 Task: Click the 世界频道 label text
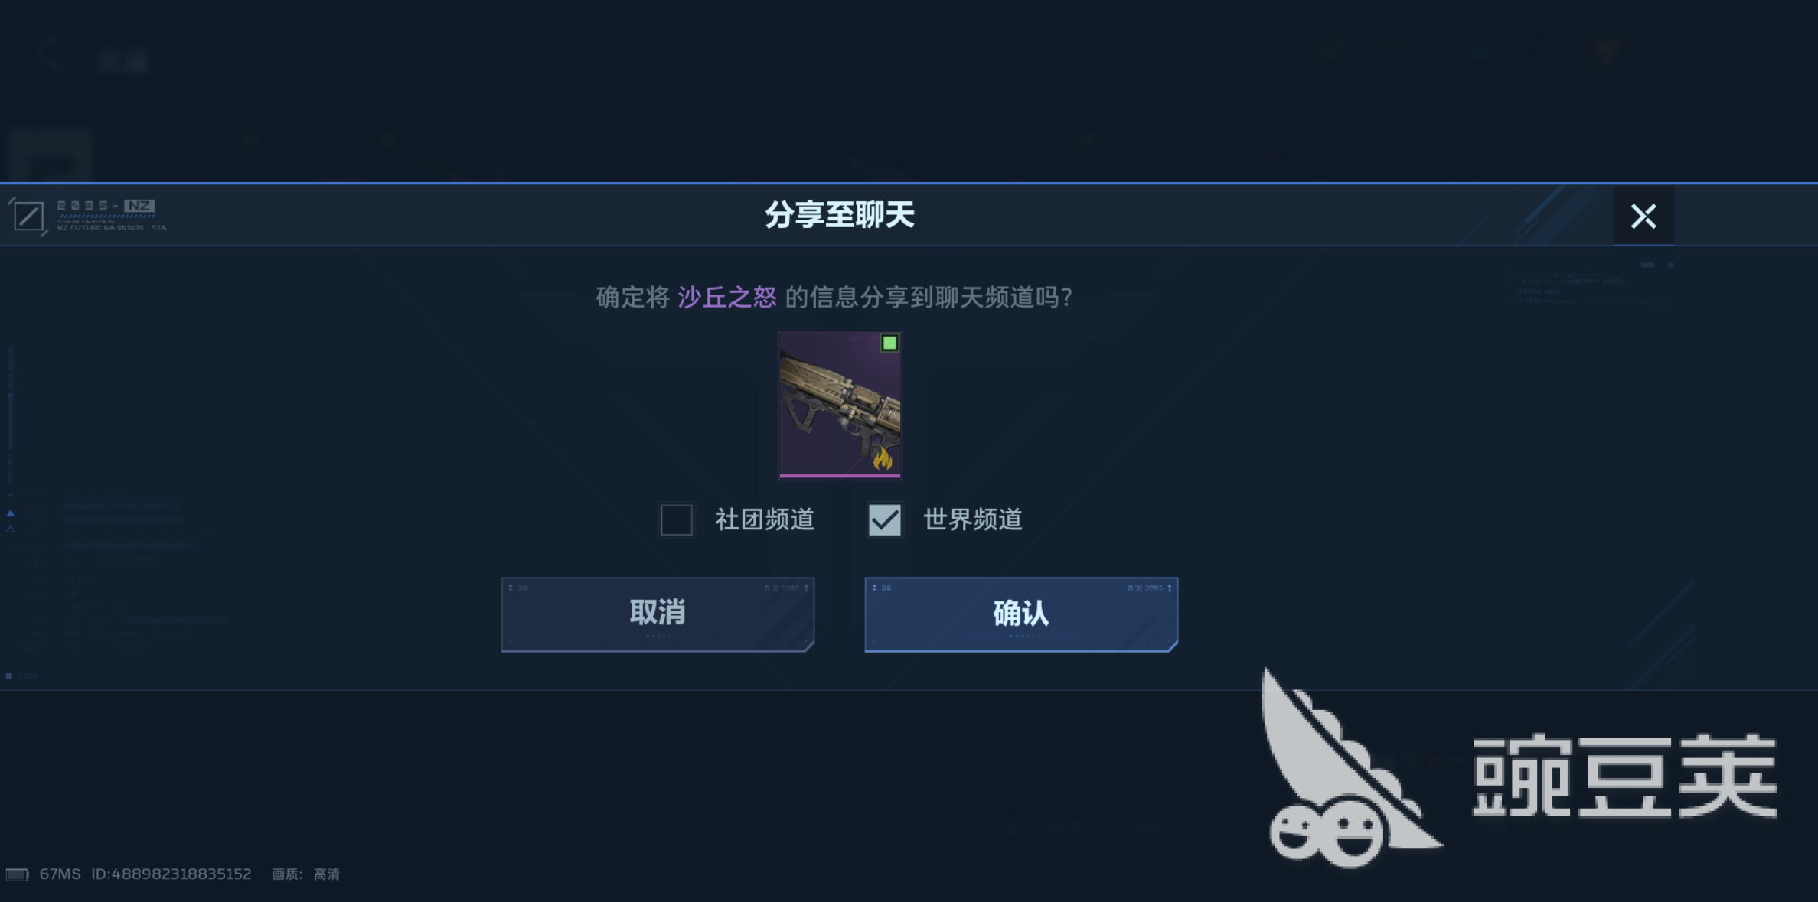click(973, 520)
